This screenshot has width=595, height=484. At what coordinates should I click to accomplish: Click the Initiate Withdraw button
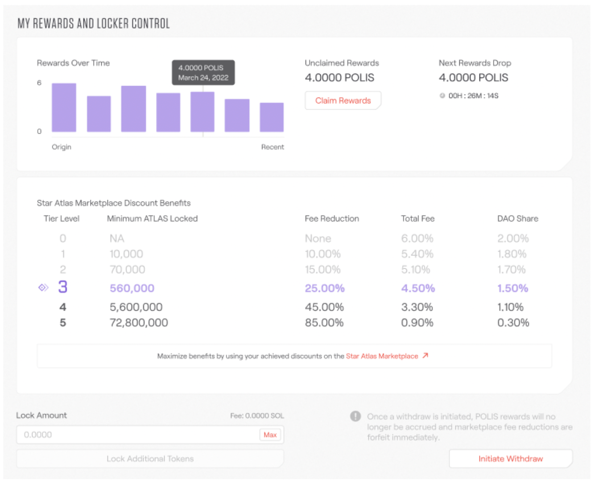click(510, 459)
